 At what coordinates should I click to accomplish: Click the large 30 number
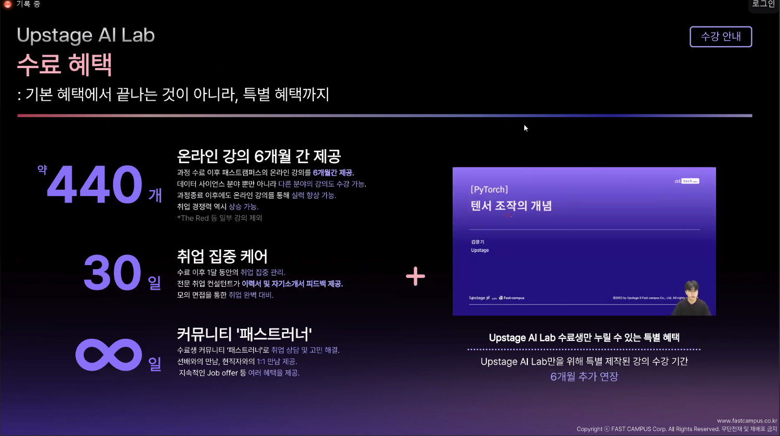(112, 273)
